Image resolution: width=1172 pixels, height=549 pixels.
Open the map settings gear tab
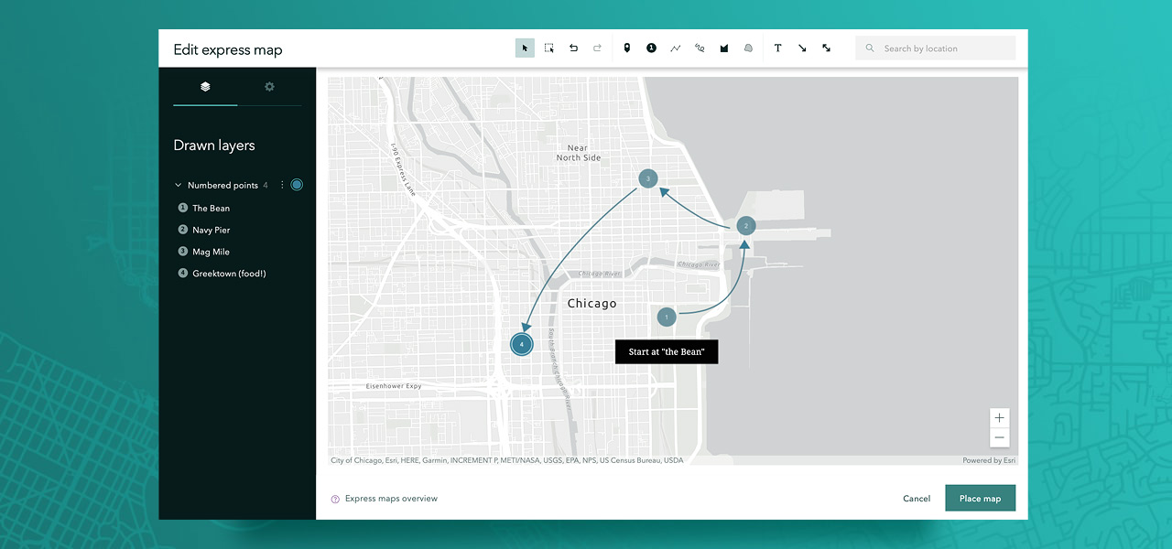tap(269, 87)
